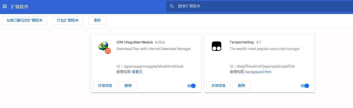The image size is (353, 108).
Task: Open the hamburger main menu
Action: 5,6
